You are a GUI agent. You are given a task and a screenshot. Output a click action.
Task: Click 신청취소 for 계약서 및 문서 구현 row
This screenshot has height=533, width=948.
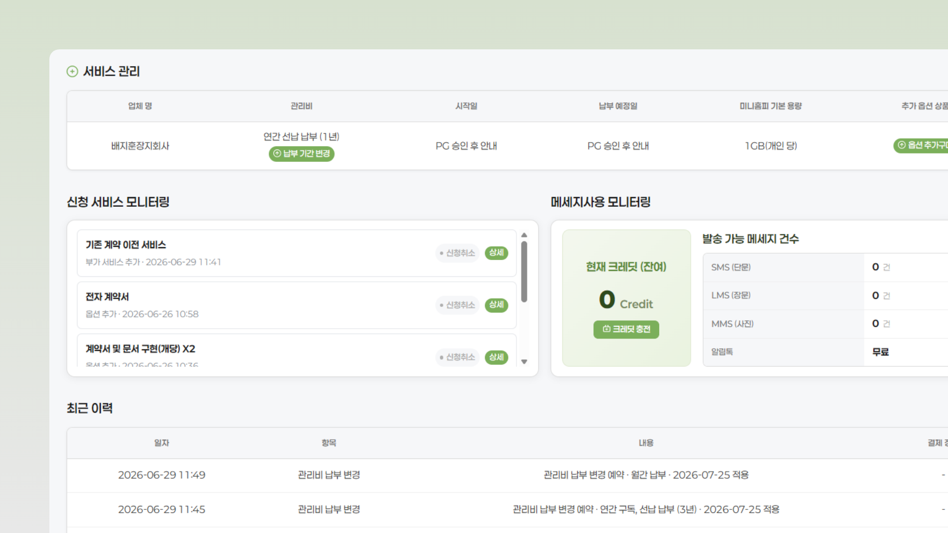[457, 357]
